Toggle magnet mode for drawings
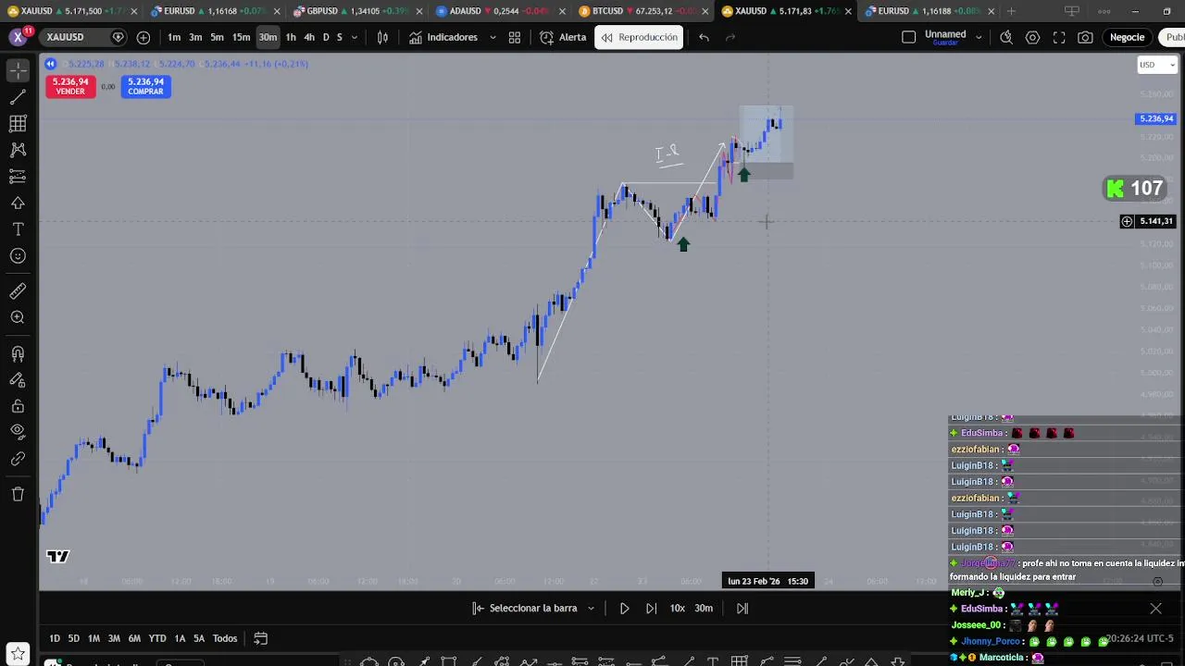The image size is (1185, 666). coord(18,353)
